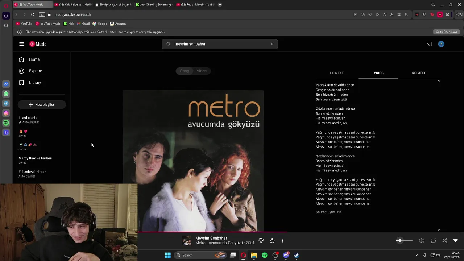Switch to Just Chatting Streaming tab
This screenshot has width=464, height=261.
[154, 5]
